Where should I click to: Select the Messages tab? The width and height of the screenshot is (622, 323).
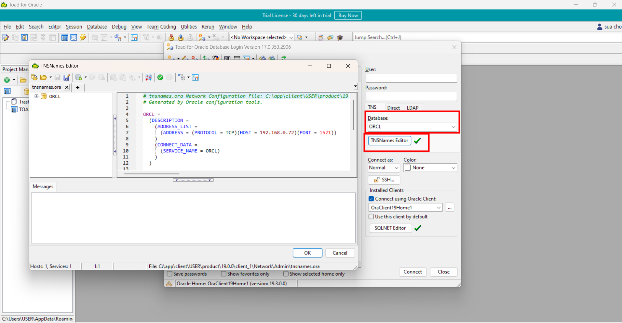(43, 187)
